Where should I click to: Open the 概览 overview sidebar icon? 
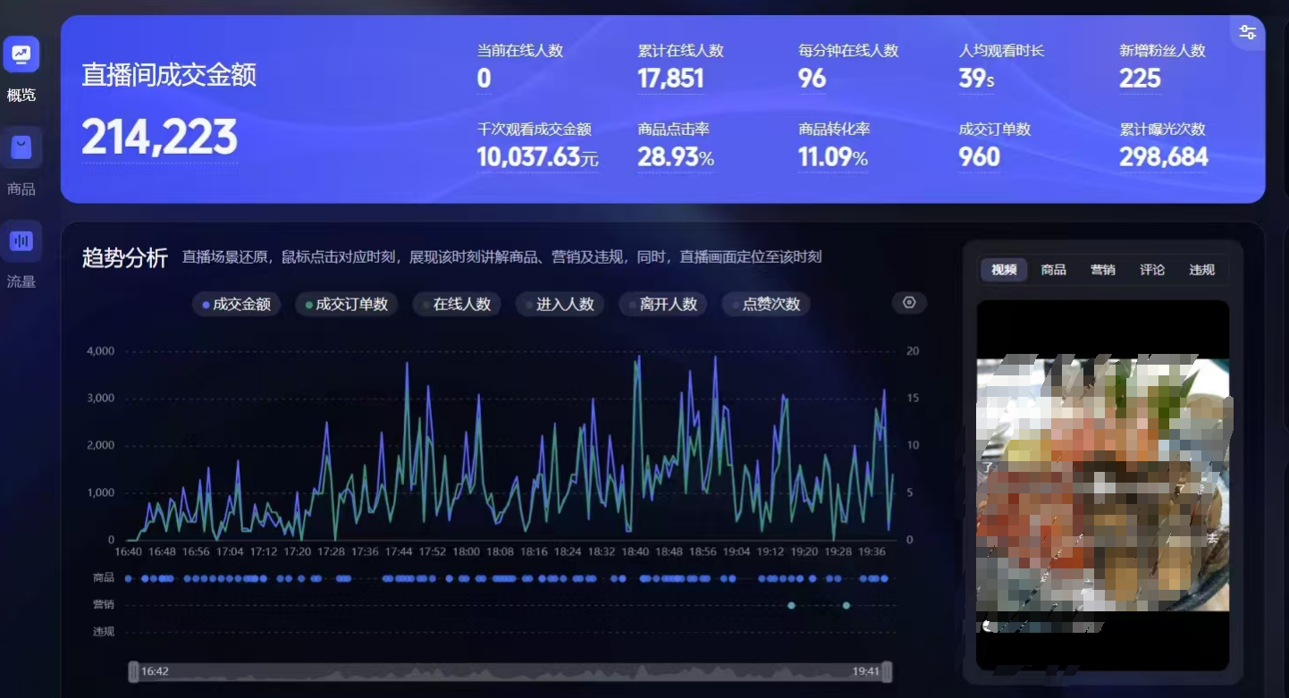tap(21, 55)
